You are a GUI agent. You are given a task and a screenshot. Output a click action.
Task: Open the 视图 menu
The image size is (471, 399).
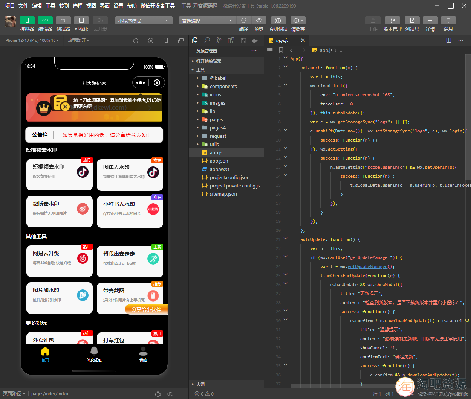[x=91, y=6]
